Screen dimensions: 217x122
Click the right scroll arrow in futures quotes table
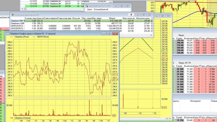[151, 35]
